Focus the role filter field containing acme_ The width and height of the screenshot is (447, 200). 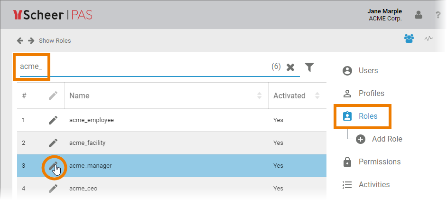(x=142, y=67)
